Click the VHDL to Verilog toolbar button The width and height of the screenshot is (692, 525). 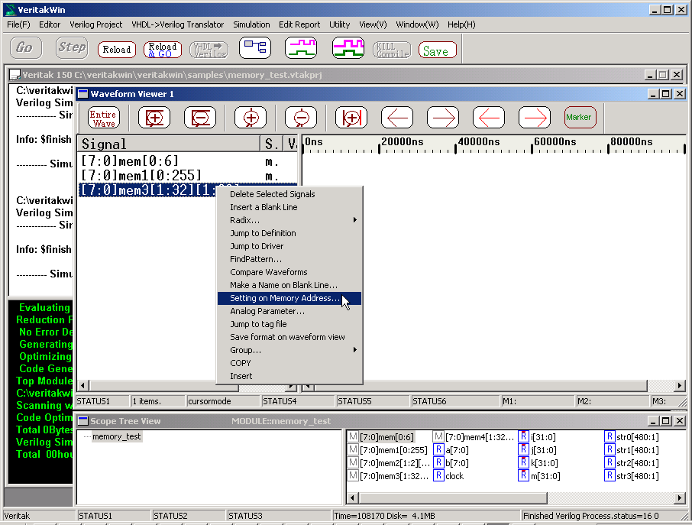[209, 50]
